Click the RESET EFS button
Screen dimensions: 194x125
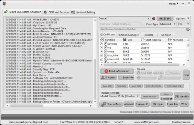[x=165, y=19]
